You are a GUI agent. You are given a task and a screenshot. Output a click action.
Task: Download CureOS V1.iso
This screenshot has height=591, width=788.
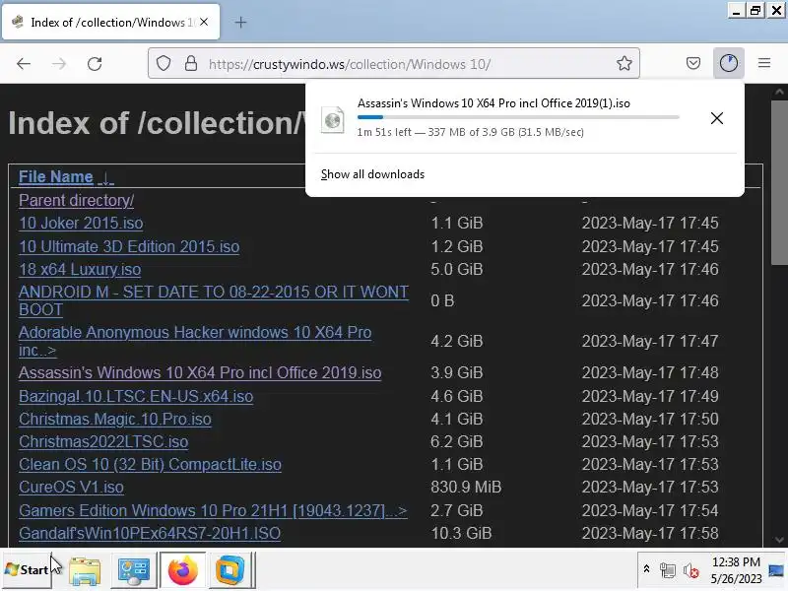point(71,487)
